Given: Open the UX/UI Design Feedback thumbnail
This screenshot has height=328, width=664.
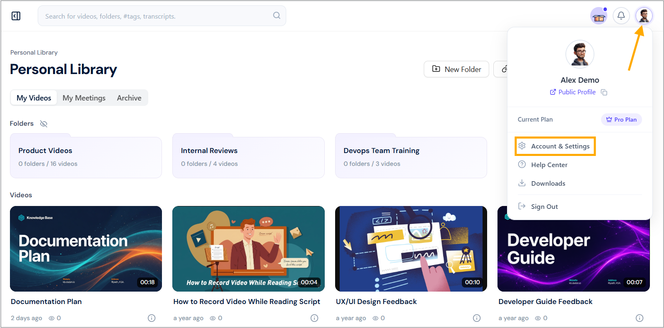Looking at the screenshot, I should [411, 249].
